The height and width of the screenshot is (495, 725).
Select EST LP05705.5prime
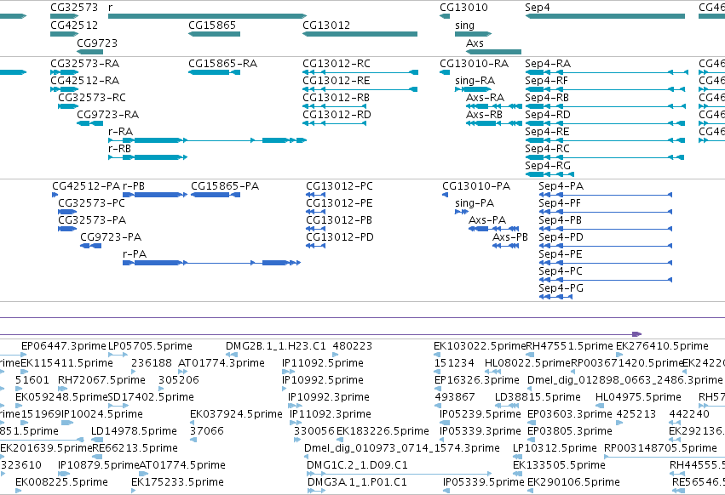[x=150, y=346]
